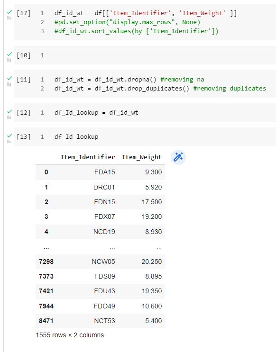Click the NCT53 table cell
276x352 pixels.
pos(104,321)
